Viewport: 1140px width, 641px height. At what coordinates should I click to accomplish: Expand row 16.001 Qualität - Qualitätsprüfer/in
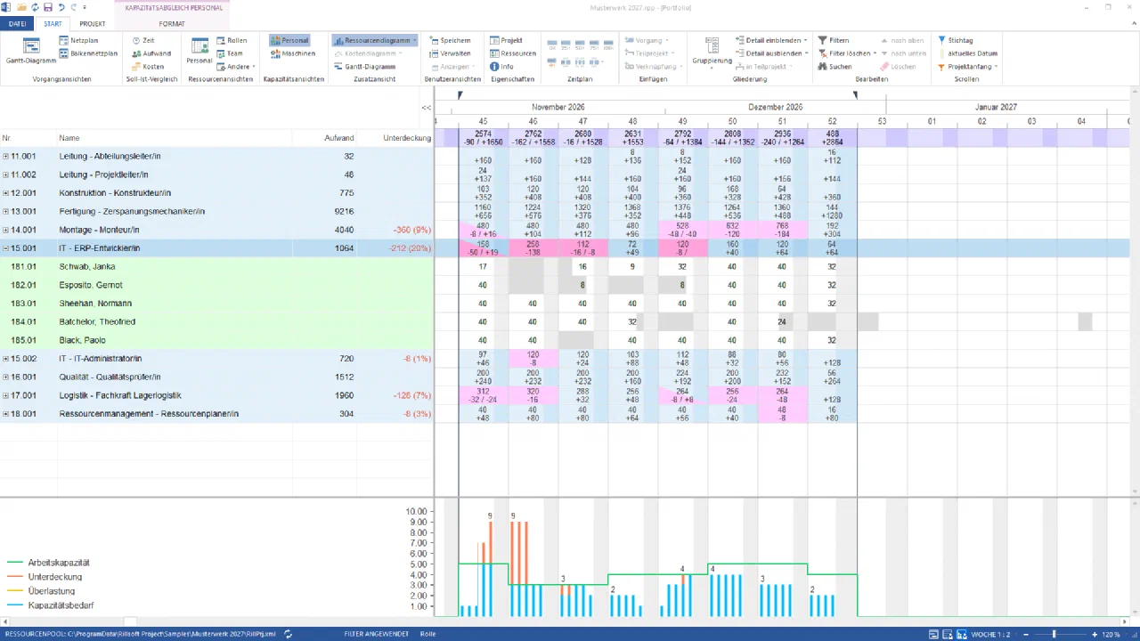5,377
